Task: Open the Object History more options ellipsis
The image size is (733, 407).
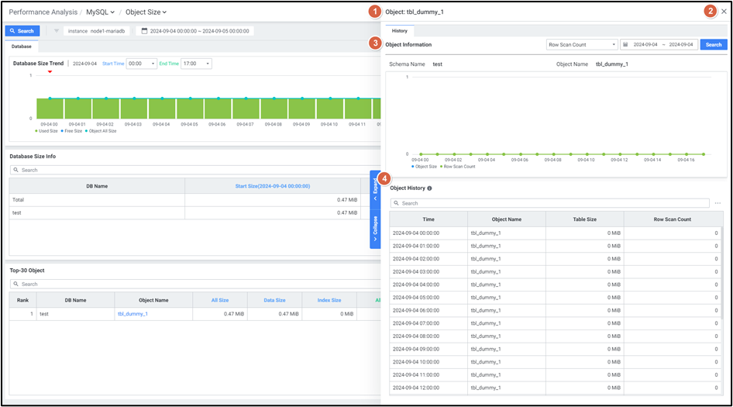Action: tap(718, 203)
